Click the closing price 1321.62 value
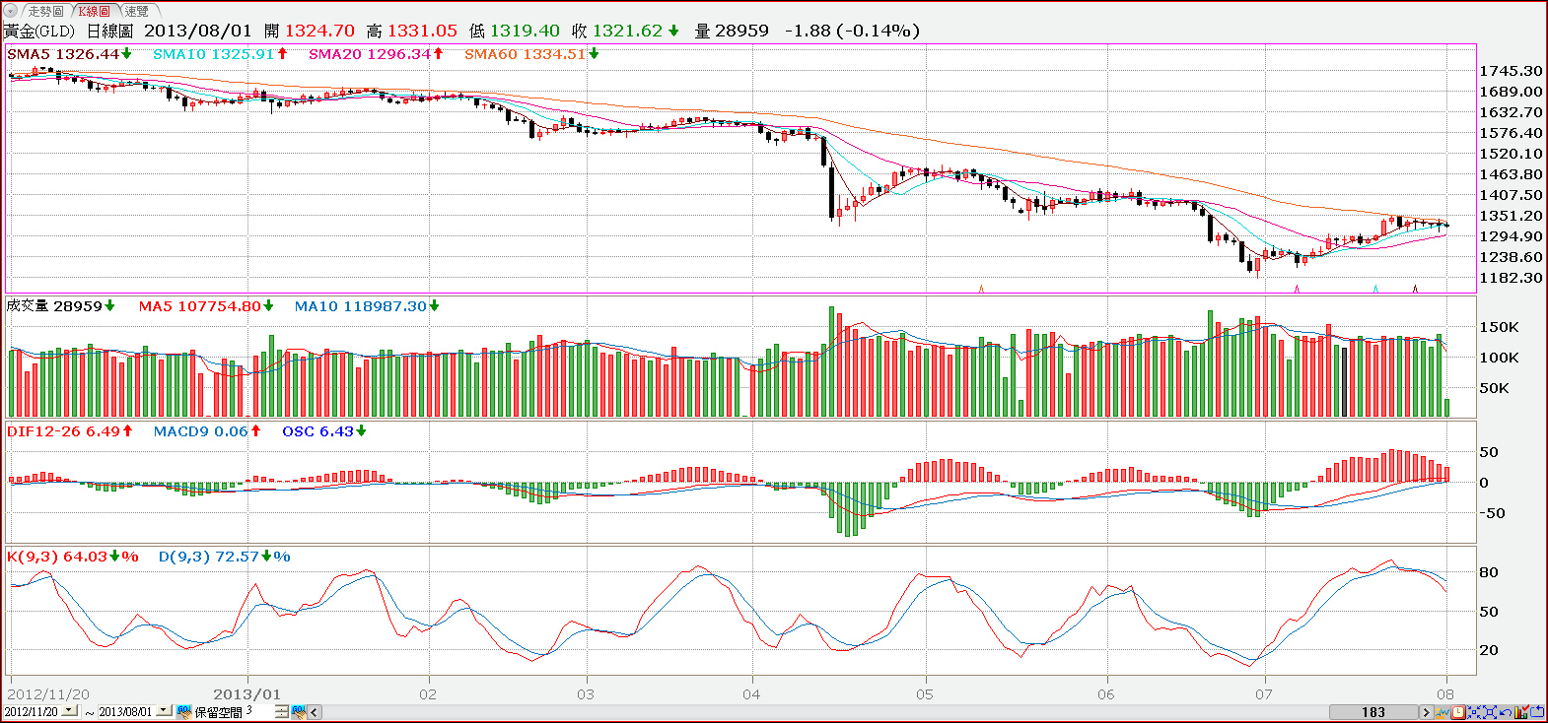The width and height of the screenshot is (1548, 723). pyautogui.click(x=627, y=32)
